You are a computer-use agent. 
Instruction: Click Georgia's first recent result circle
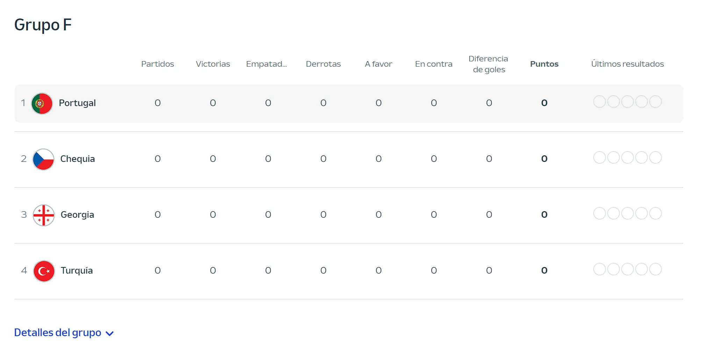click(600, 213)
